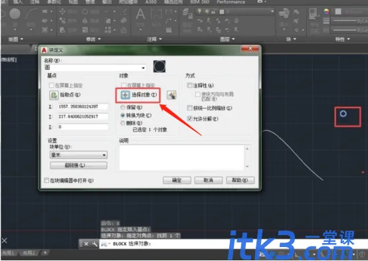Open the layer selection dropdown in ribbon
This screenshot has width=368, height=261.
pos(272,11)
